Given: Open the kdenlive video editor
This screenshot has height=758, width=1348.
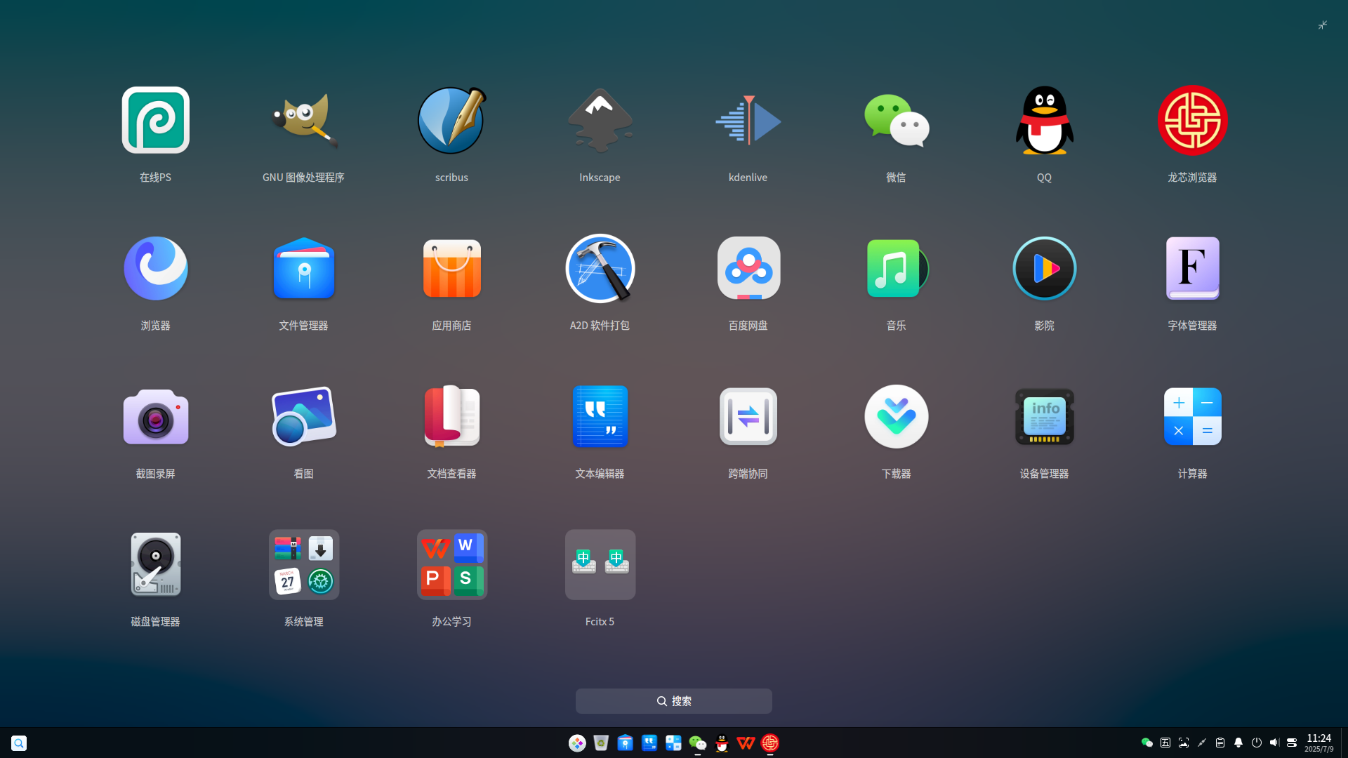Looking at the screenshot, I should (x=748, y=121).
